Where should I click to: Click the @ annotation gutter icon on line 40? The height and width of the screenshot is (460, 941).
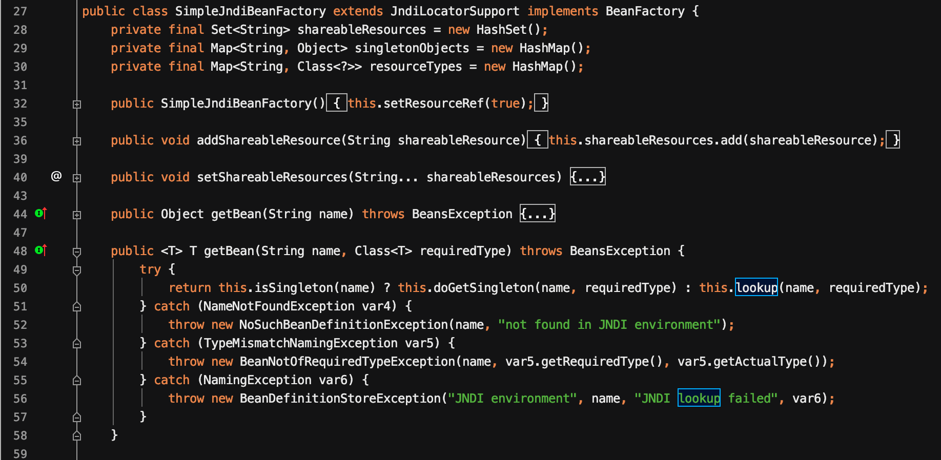[x=56, y=176]
